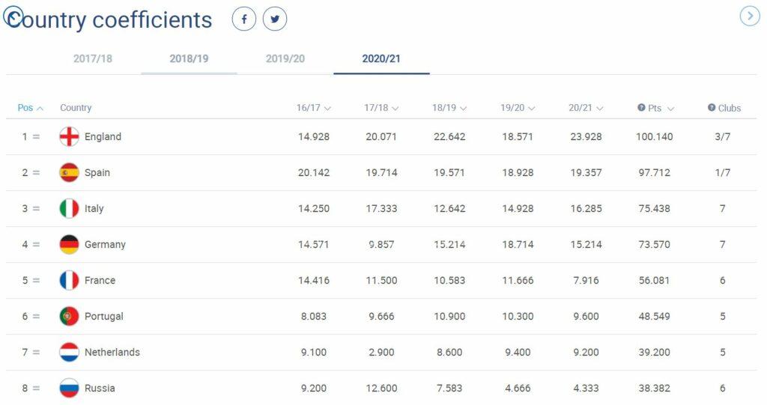The height and width of the screenshot is (405, 767).
Task: Open the Netherlands country link
Action: pyautogui.click(x=112, y=353)
